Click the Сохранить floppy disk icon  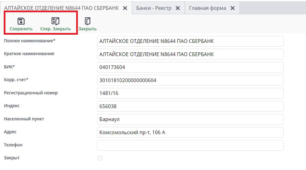tap(21, 21)
